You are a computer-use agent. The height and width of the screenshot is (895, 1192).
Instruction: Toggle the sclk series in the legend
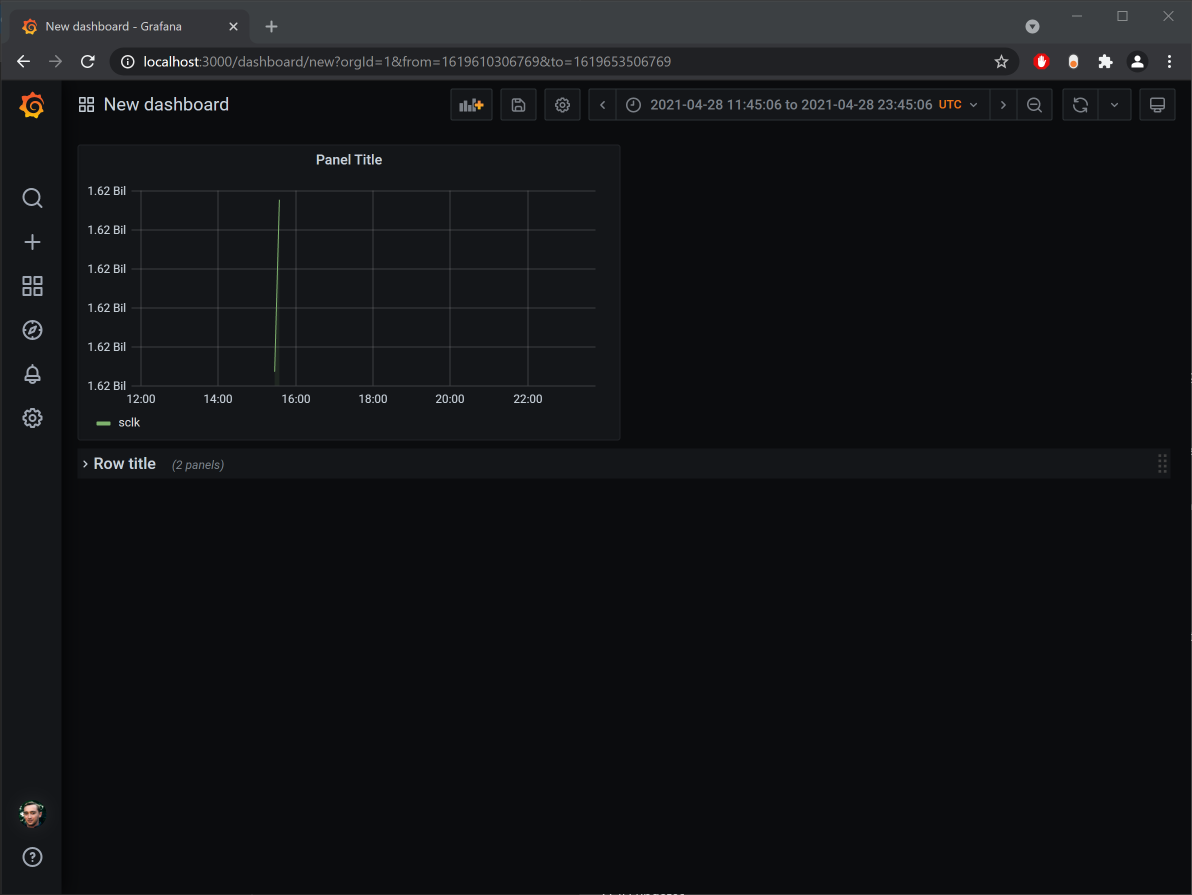point(129,422)
